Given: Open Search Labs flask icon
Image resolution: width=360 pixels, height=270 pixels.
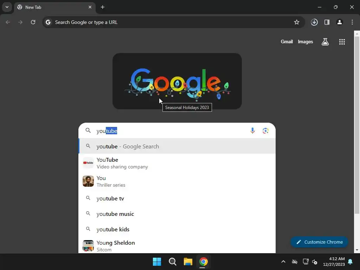Looking at the screenshot, I should click(325, 42).
